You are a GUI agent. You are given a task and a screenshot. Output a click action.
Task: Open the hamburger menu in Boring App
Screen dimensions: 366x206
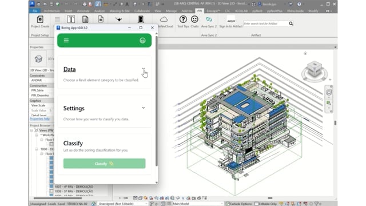pyautogui.click(x=66, y=41)
